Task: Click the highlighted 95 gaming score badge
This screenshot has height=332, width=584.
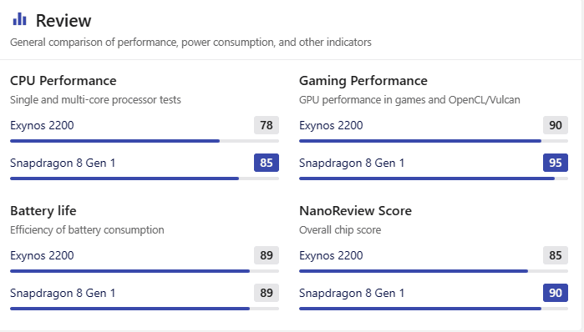Action: (556, 163)
